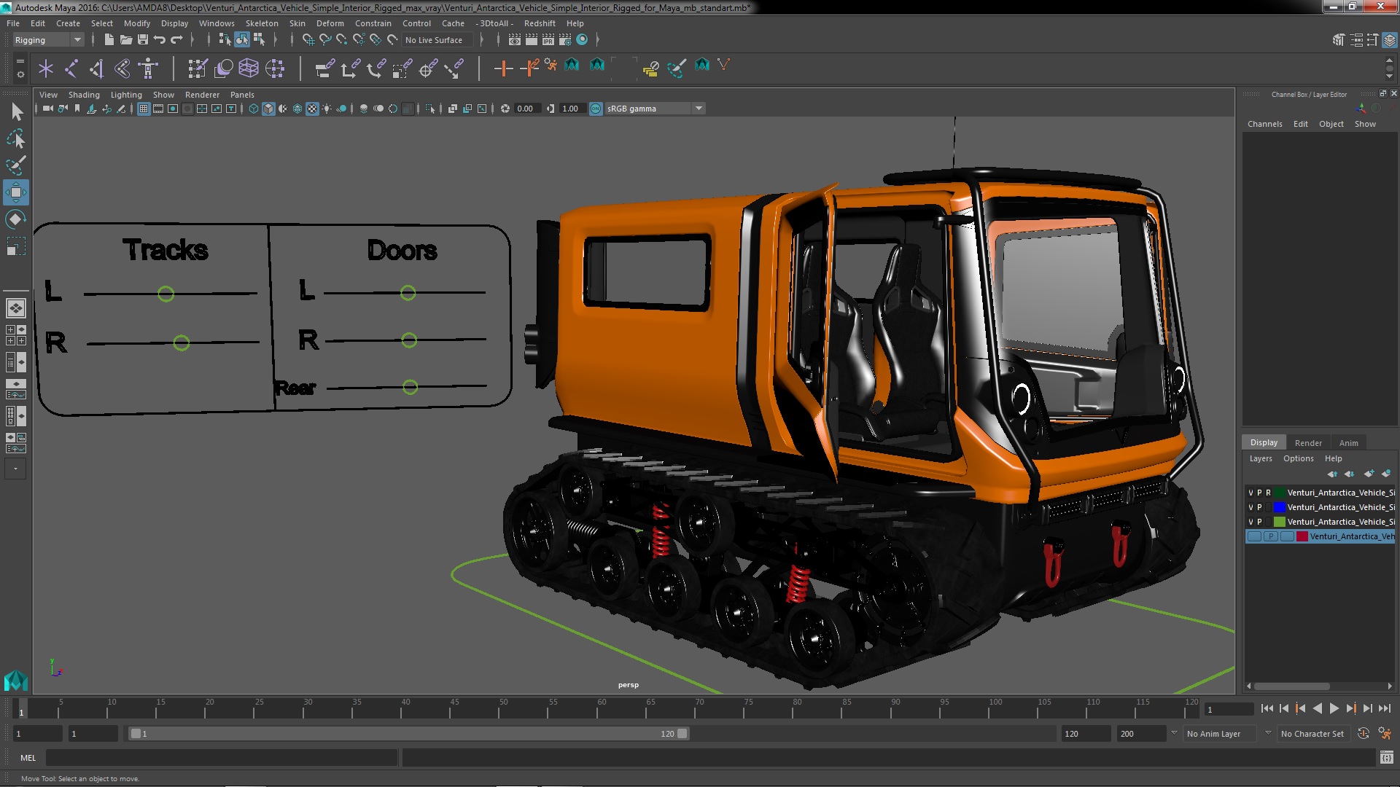
Task: Switch to the Render tab
Action: pyautogui.click(x=1307, y=442)
